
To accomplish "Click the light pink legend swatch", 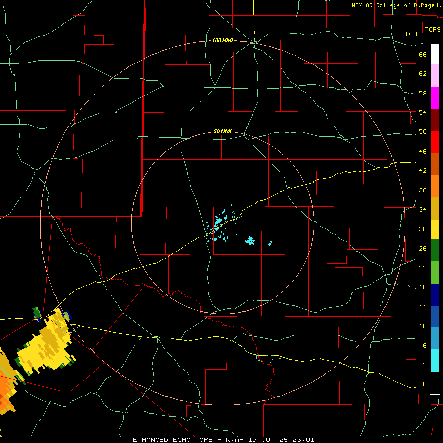I will [x=435, y=75].
